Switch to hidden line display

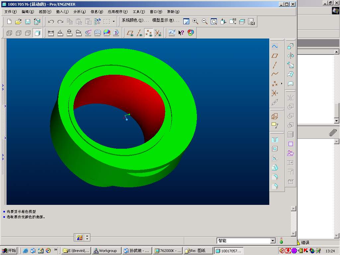pos(19,33)
